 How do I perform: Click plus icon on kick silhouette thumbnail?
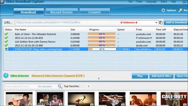click(92, 105)
